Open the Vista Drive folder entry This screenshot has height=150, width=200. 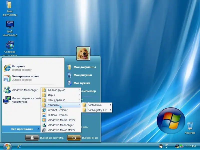pos(97,105)
